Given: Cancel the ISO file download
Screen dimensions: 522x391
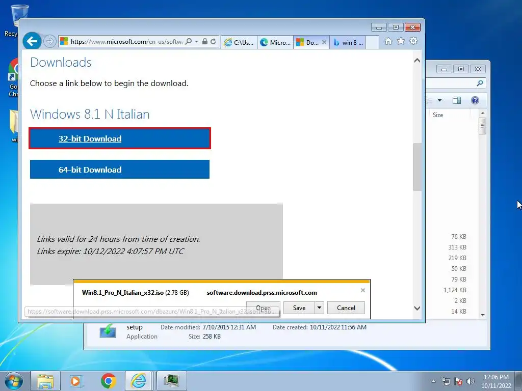Looking at the screenshot, I should pos(346,308).
